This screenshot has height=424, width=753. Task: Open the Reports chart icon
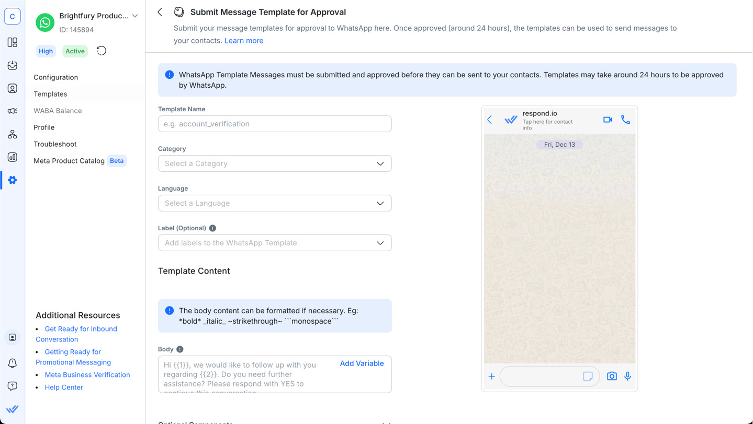click(13, 157)
